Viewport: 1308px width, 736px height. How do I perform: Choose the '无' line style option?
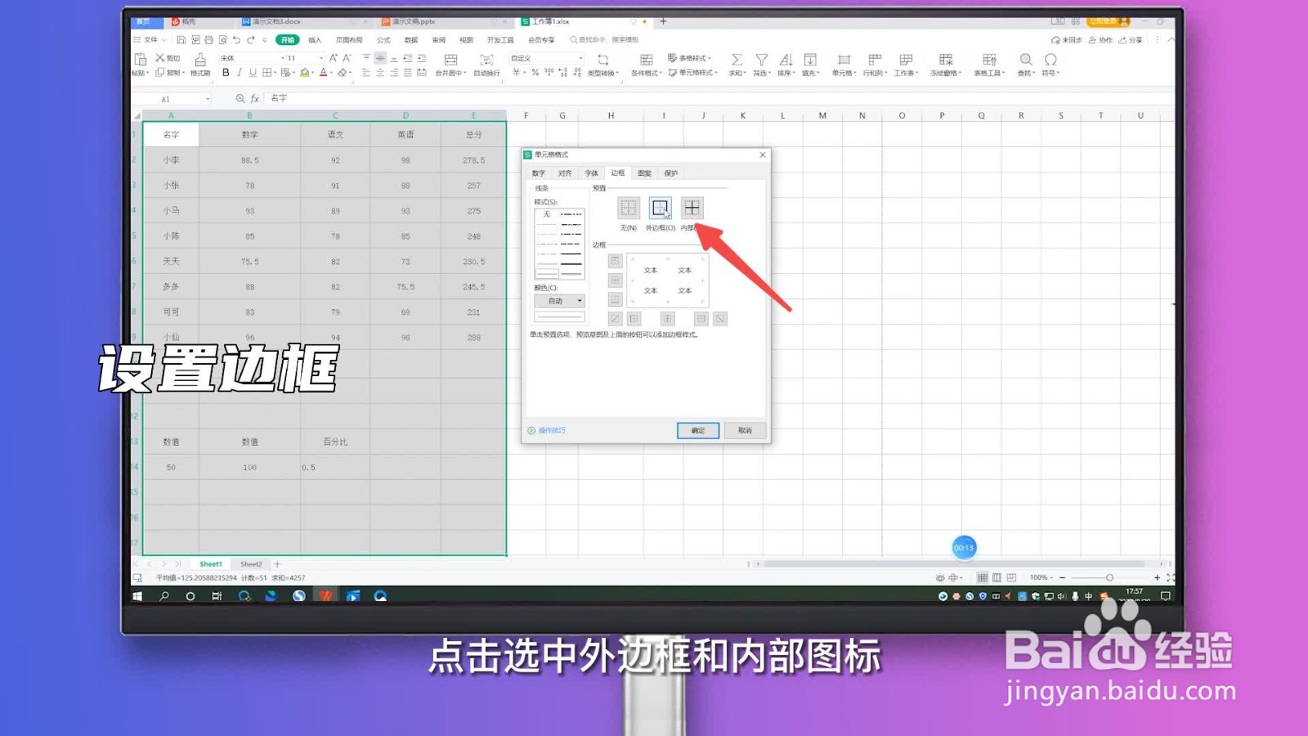click(x=547, y=214)
